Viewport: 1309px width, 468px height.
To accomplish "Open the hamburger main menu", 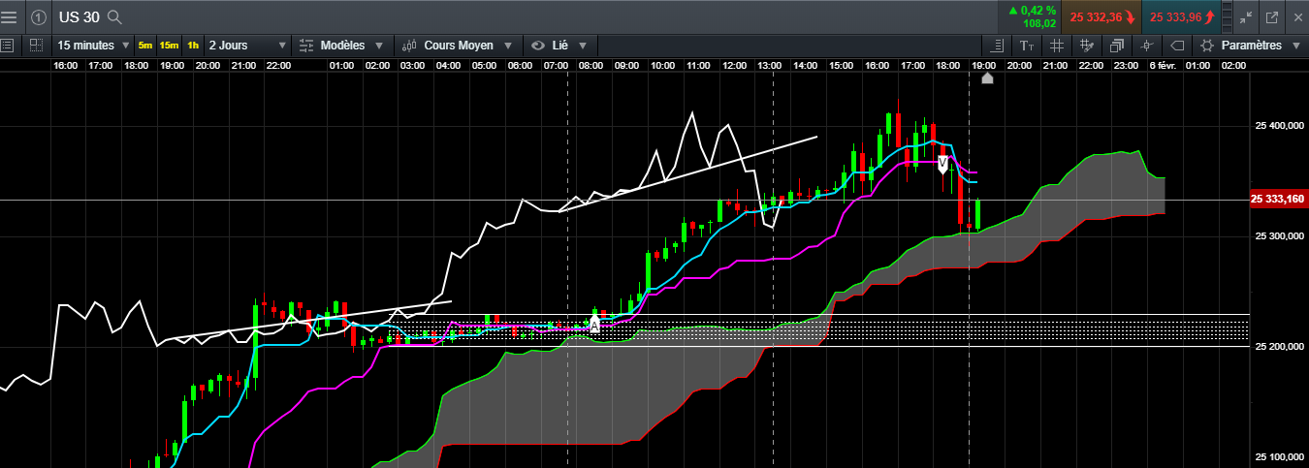I will [9, 16].
